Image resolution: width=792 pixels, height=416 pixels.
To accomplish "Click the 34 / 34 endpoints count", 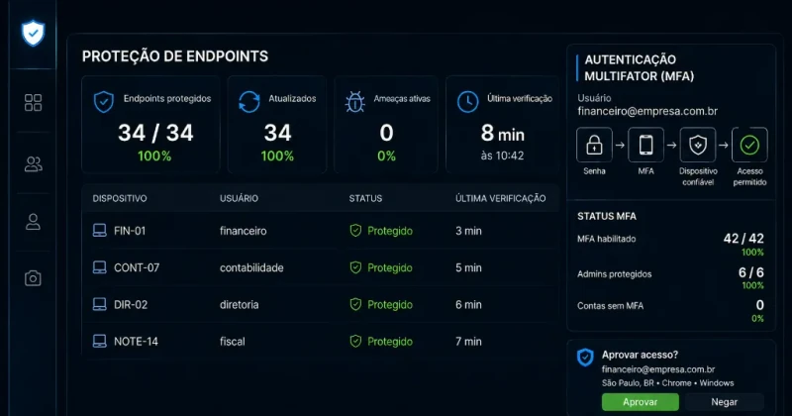I will coord(155,133).
